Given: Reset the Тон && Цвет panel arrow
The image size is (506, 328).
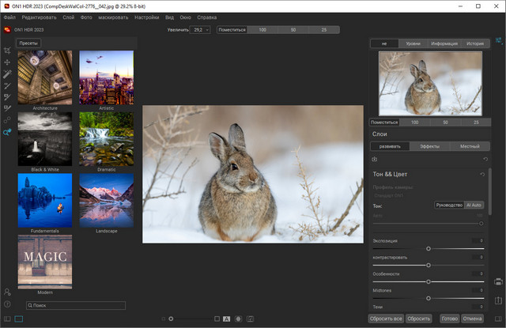Looking at the screenshot, I should [482, 174].
